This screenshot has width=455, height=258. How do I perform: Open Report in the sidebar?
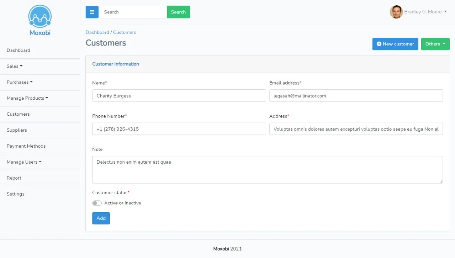[x=14, y=178]
